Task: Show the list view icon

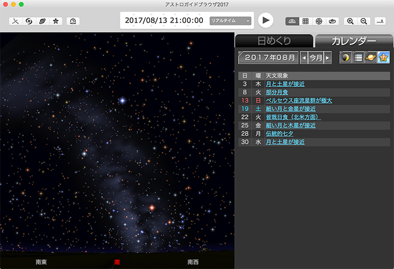Action: pyautogui.click(x=358, y=58)
